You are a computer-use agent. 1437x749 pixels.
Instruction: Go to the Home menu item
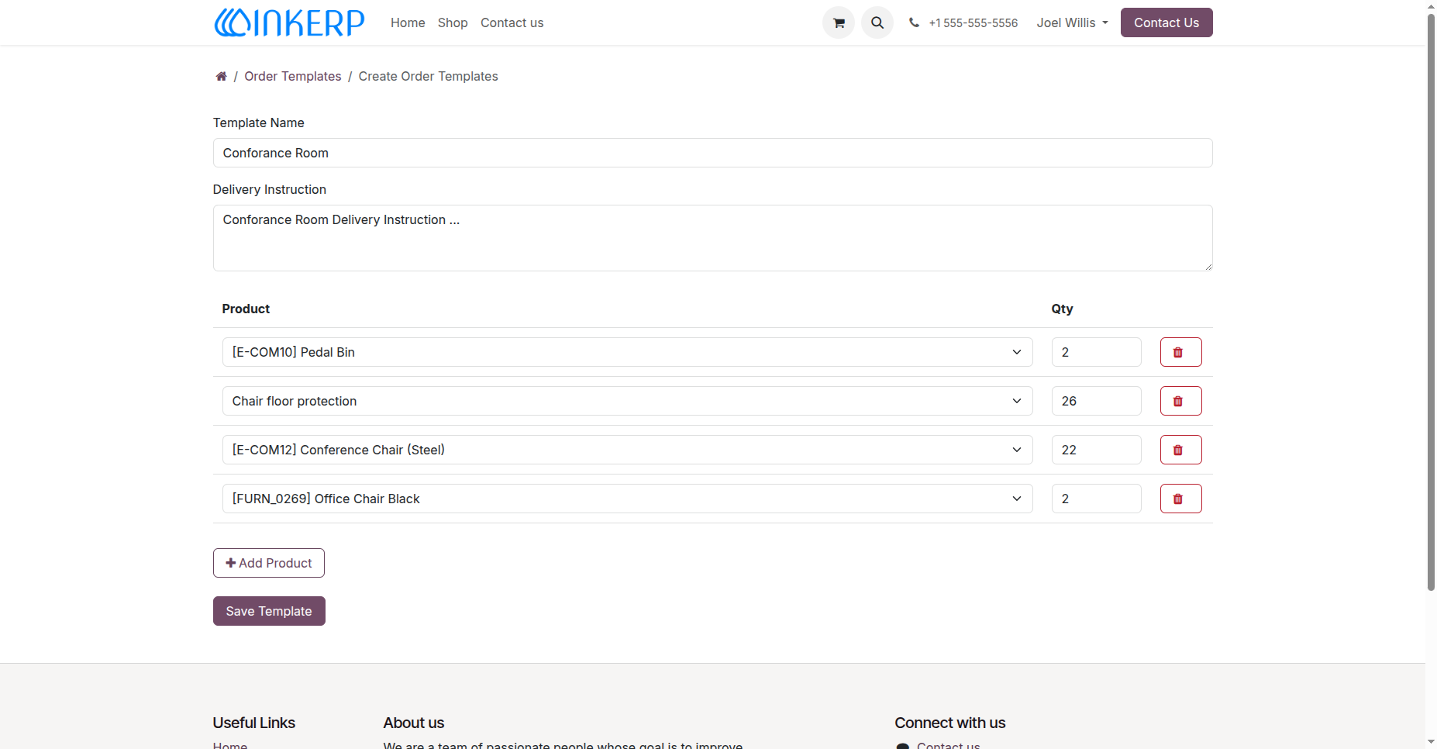pos(408,22)
